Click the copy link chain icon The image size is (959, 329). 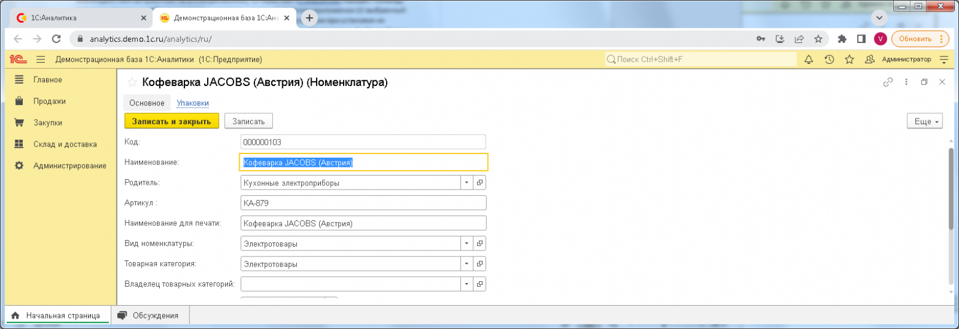pyautogui.click(x=888, y=82)
